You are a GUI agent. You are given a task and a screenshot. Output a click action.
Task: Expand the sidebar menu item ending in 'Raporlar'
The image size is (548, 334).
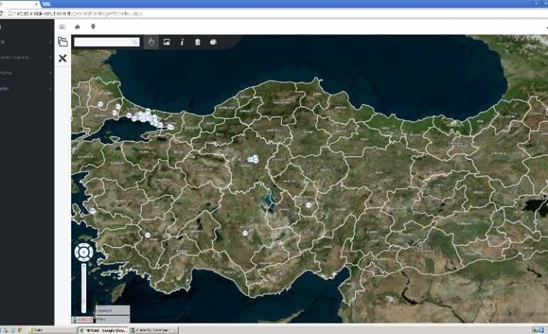click(26, 58)
